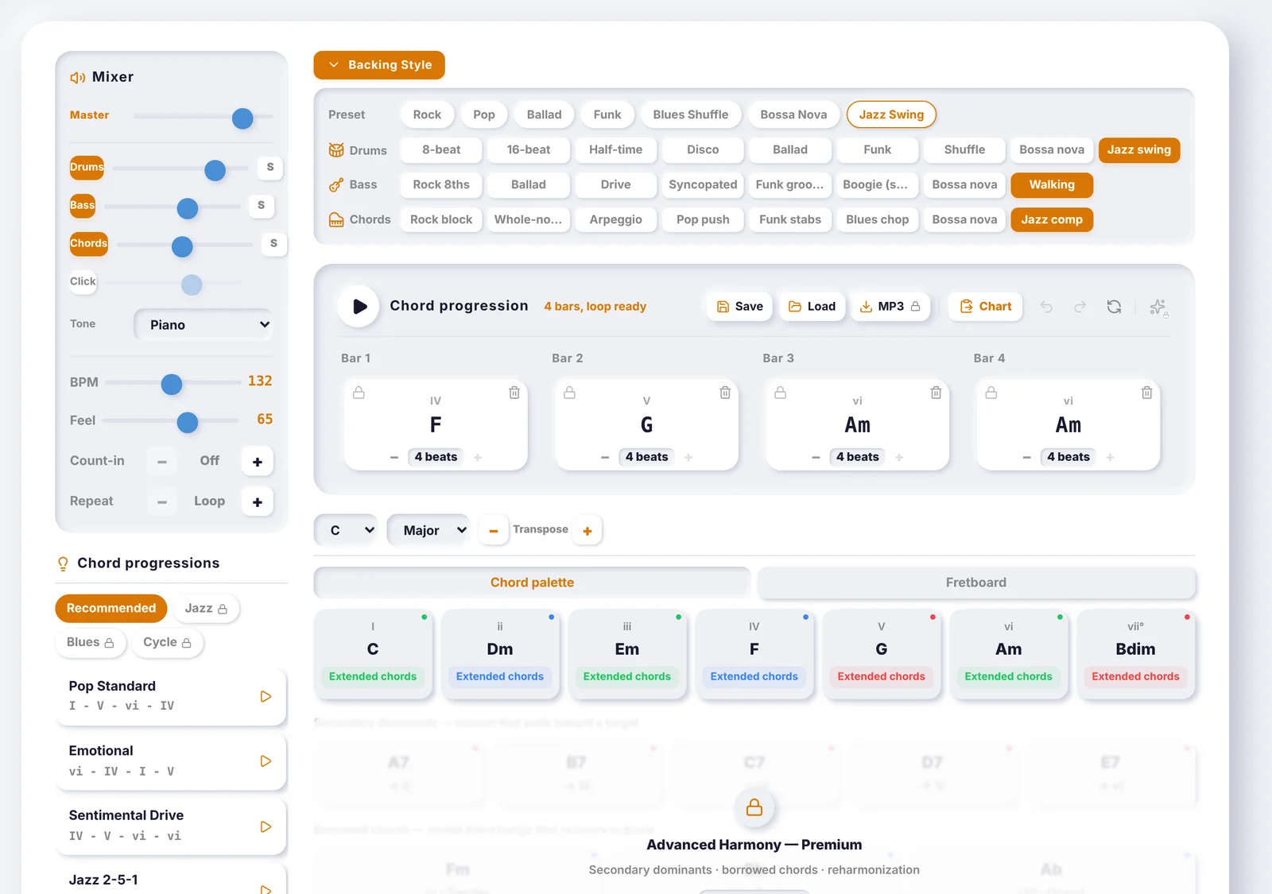Adjust the BPM slider
This screenshot has height=894, width=1272.
[x=173, y=384]
